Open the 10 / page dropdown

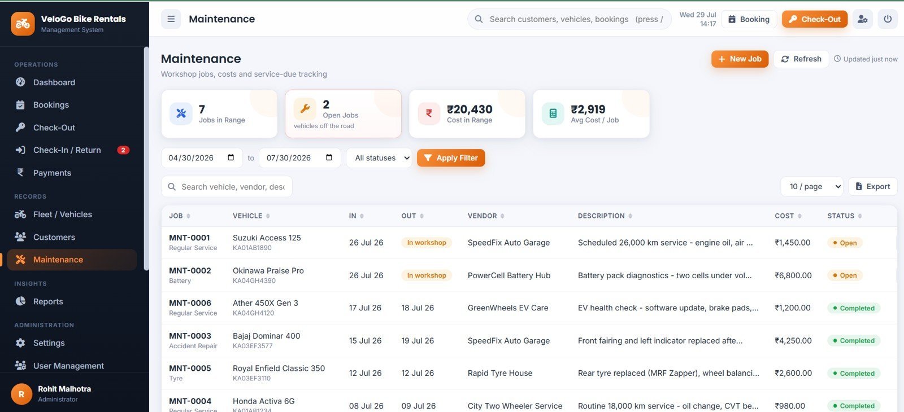coord(812,187)
